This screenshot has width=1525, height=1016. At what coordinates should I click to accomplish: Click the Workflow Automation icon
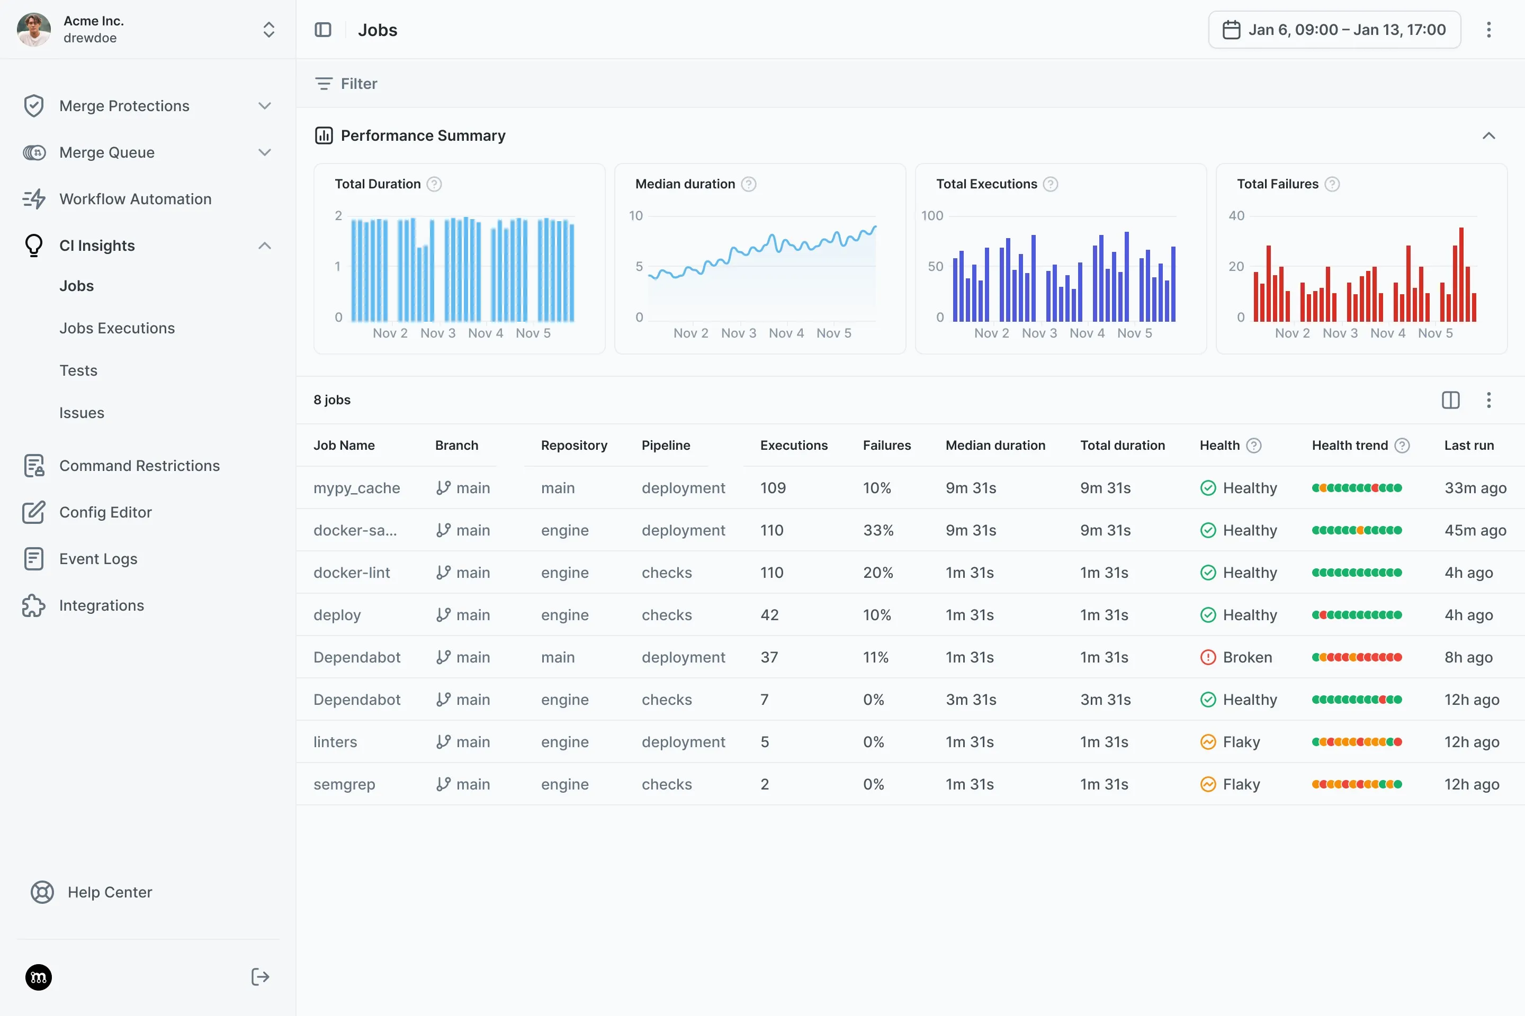34,199
